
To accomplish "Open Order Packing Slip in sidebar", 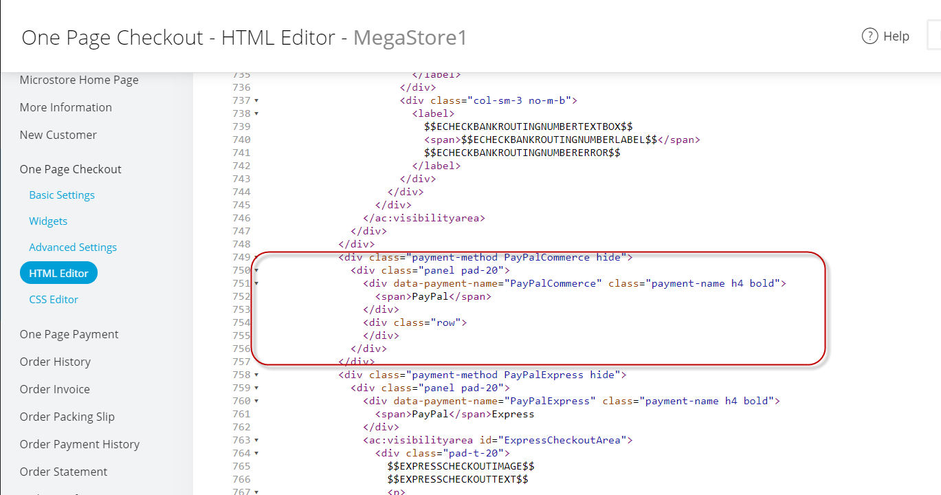I will point(67,417).
